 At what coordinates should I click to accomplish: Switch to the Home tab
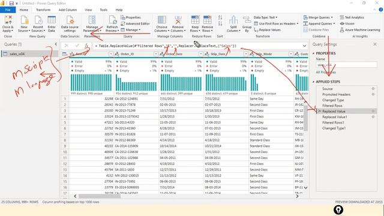(x=24, y=10)
